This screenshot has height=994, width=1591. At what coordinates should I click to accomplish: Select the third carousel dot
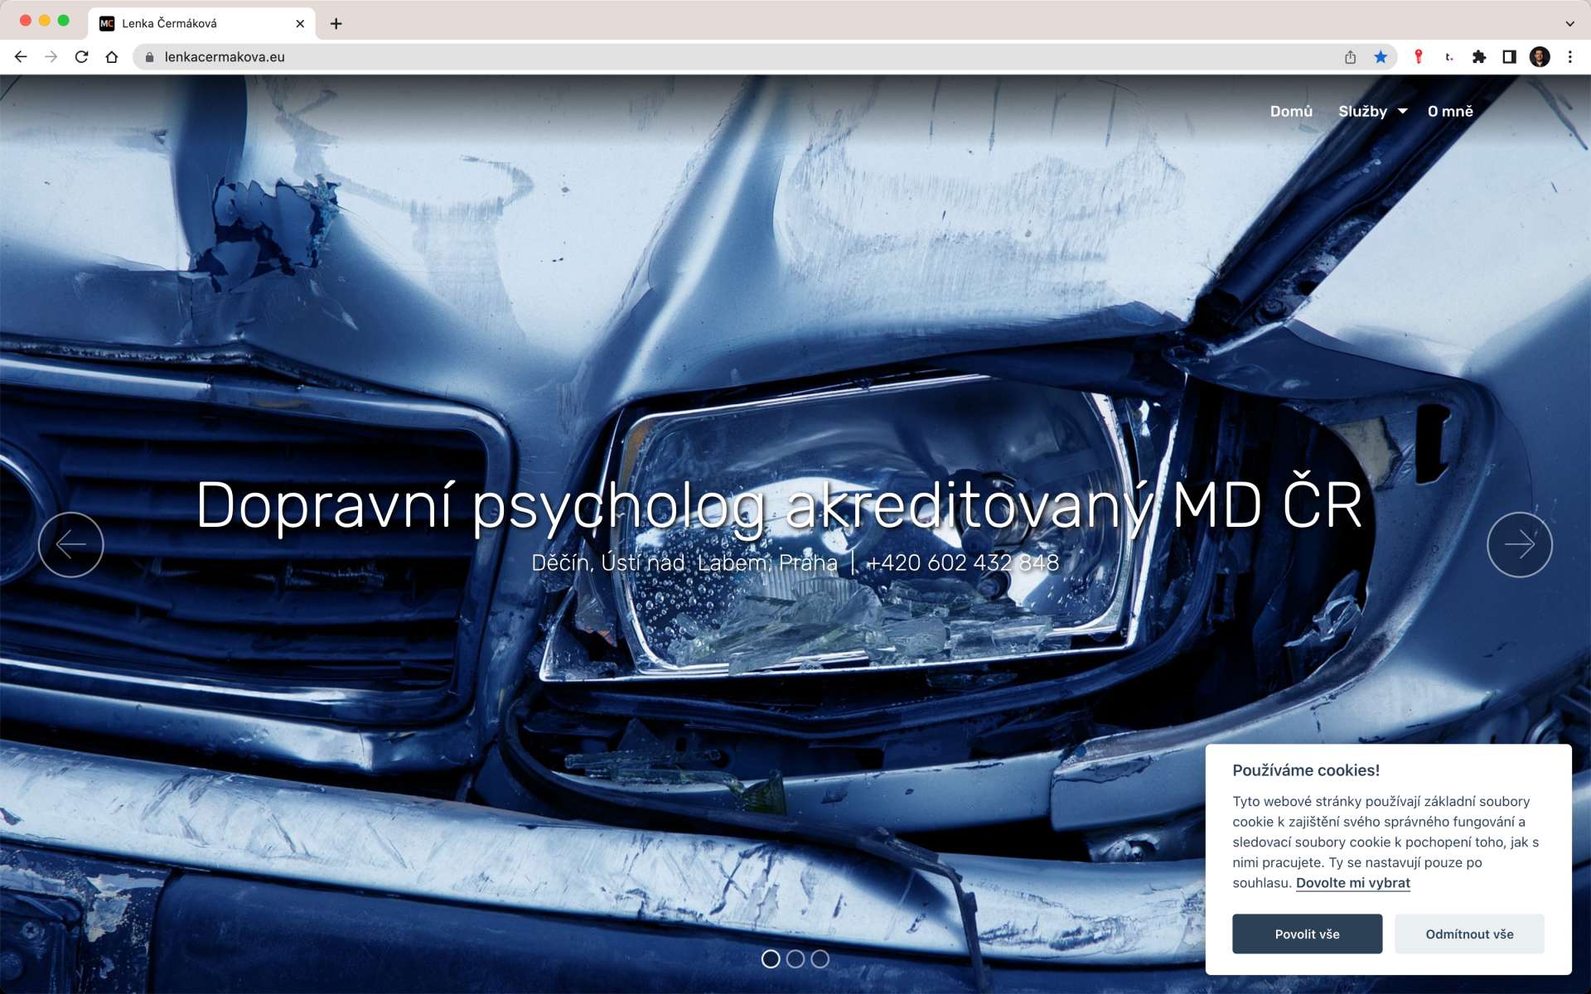point(820,958)
